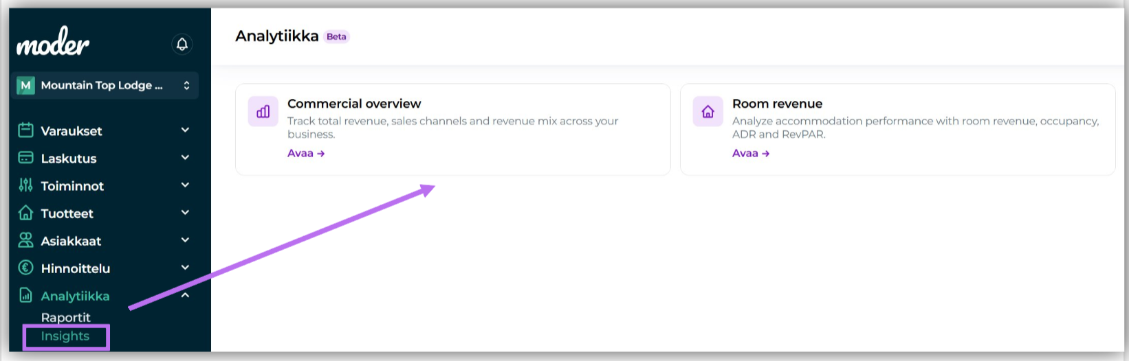This screenshot has height=361, width=1129.
Task: Collapse the Analytiikka menu chevron
Action: [185, 295]
